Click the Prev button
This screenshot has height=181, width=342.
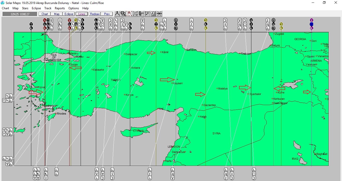(x=107, y=14)
